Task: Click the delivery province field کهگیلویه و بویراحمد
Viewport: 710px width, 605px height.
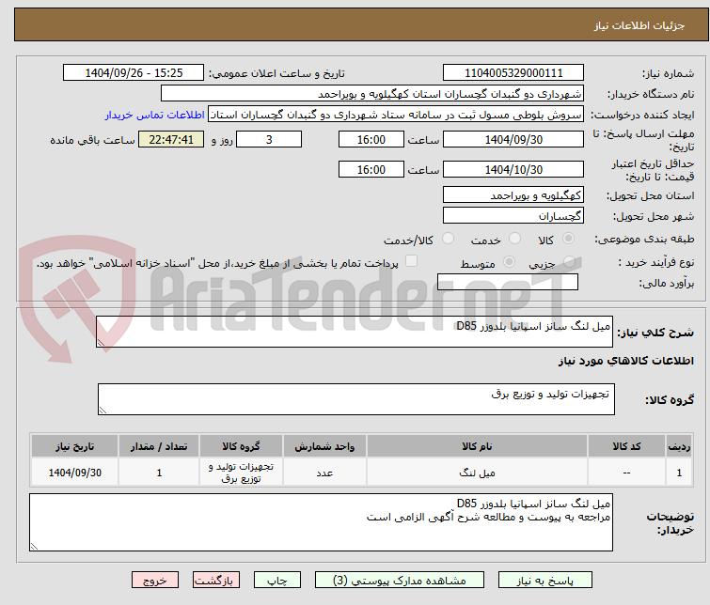Action: 513,195
